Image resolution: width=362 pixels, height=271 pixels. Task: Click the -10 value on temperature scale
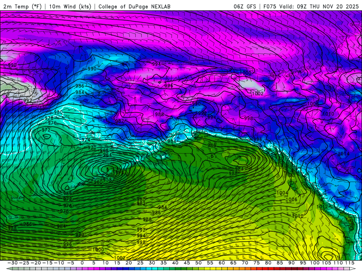pos(59,263)
